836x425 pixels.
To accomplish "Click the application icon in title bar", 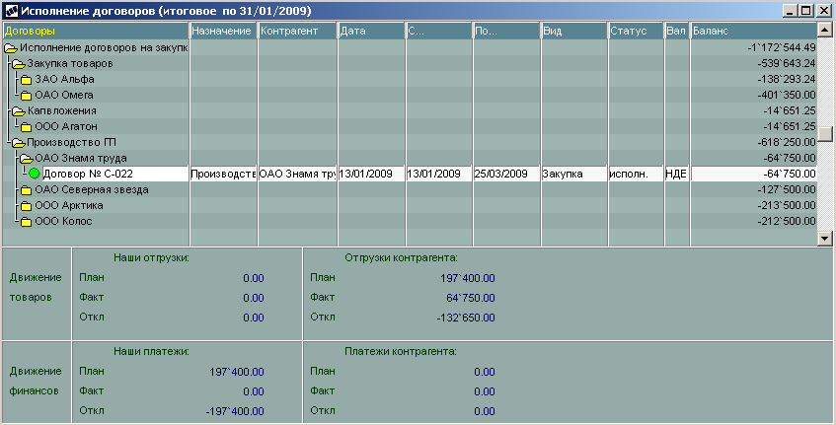I will click(x=11, y=11).
